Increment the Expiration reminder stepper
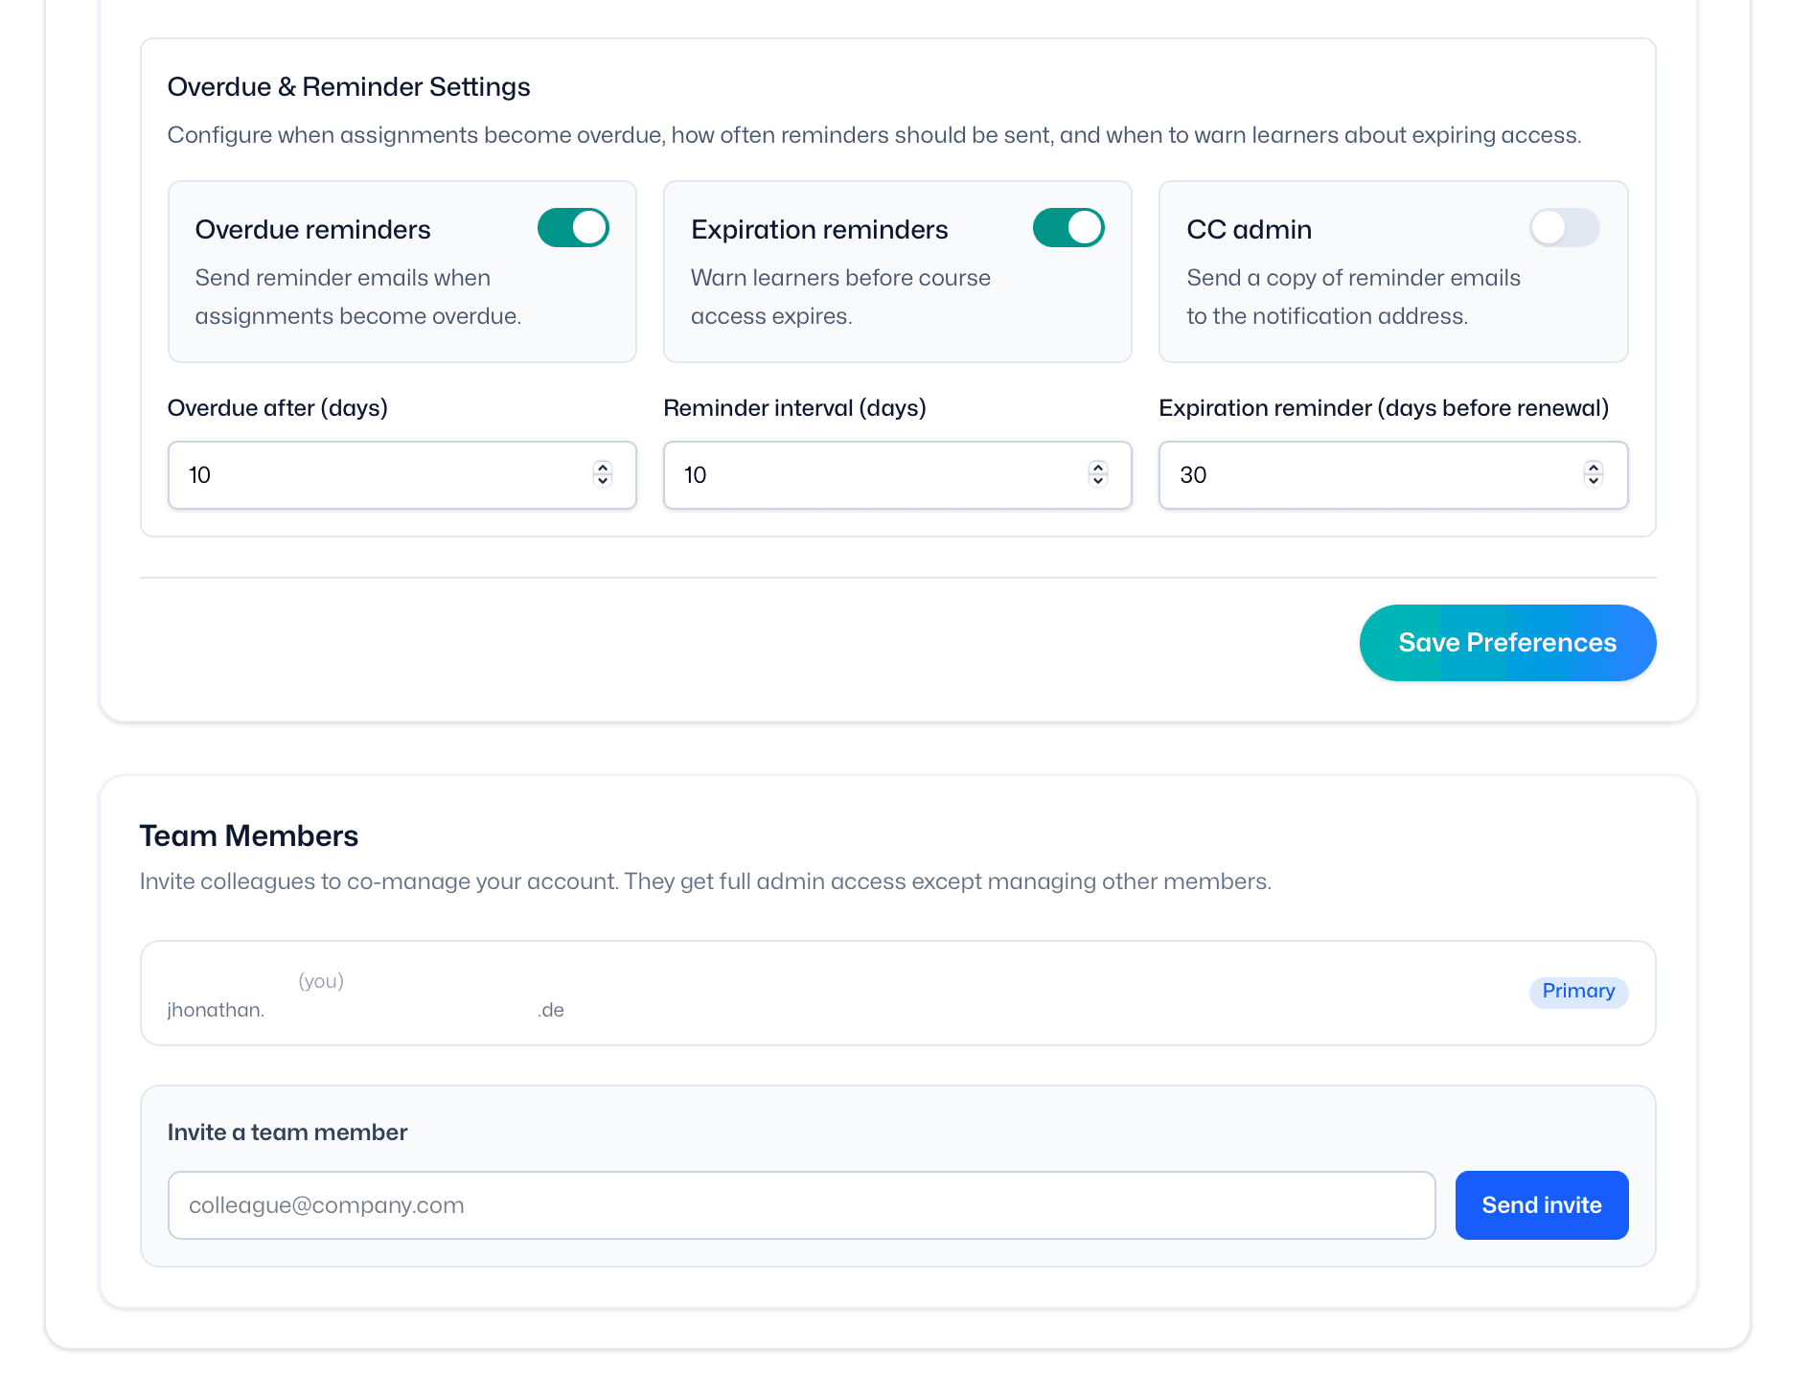Viewport: 1813px width, 1395px height. point(1593,469)
